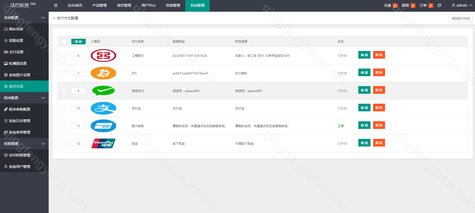Click sort field with value 10

point(78,108)
